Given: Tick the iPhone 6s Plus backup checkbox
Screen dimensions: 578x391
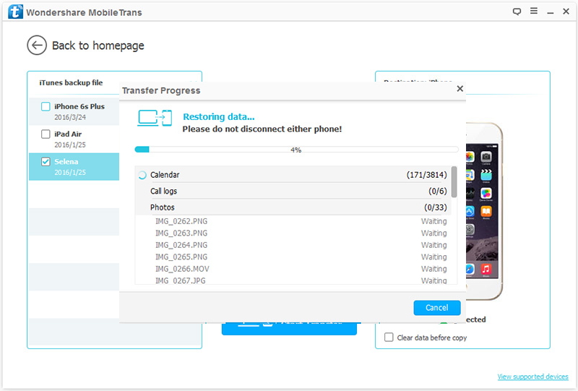Looking at the screenshot, I should point(46,106).
